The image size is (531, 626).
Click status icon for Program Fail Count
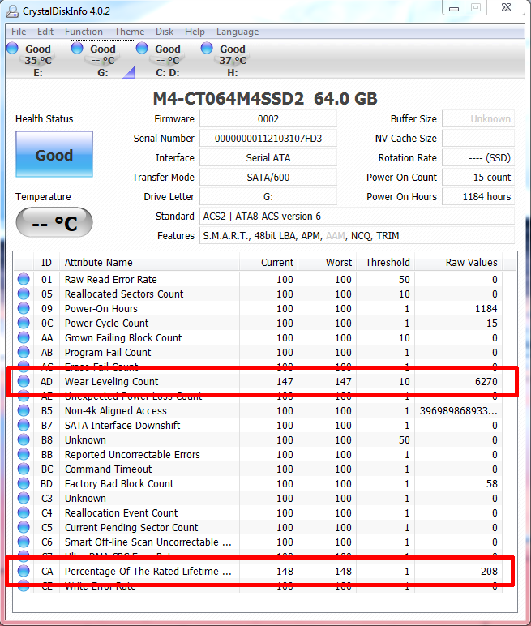24,352
